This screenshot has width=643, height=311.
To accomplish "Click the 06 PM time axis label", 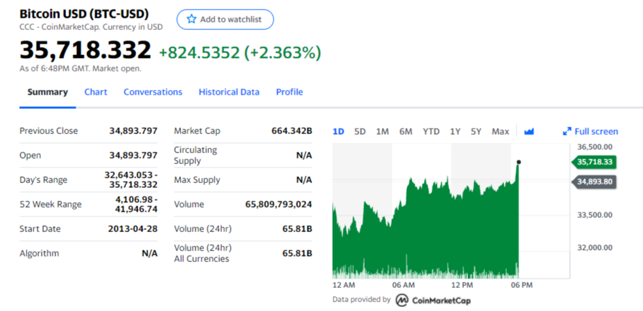I will pyautogui.click(x=522, y=285).
